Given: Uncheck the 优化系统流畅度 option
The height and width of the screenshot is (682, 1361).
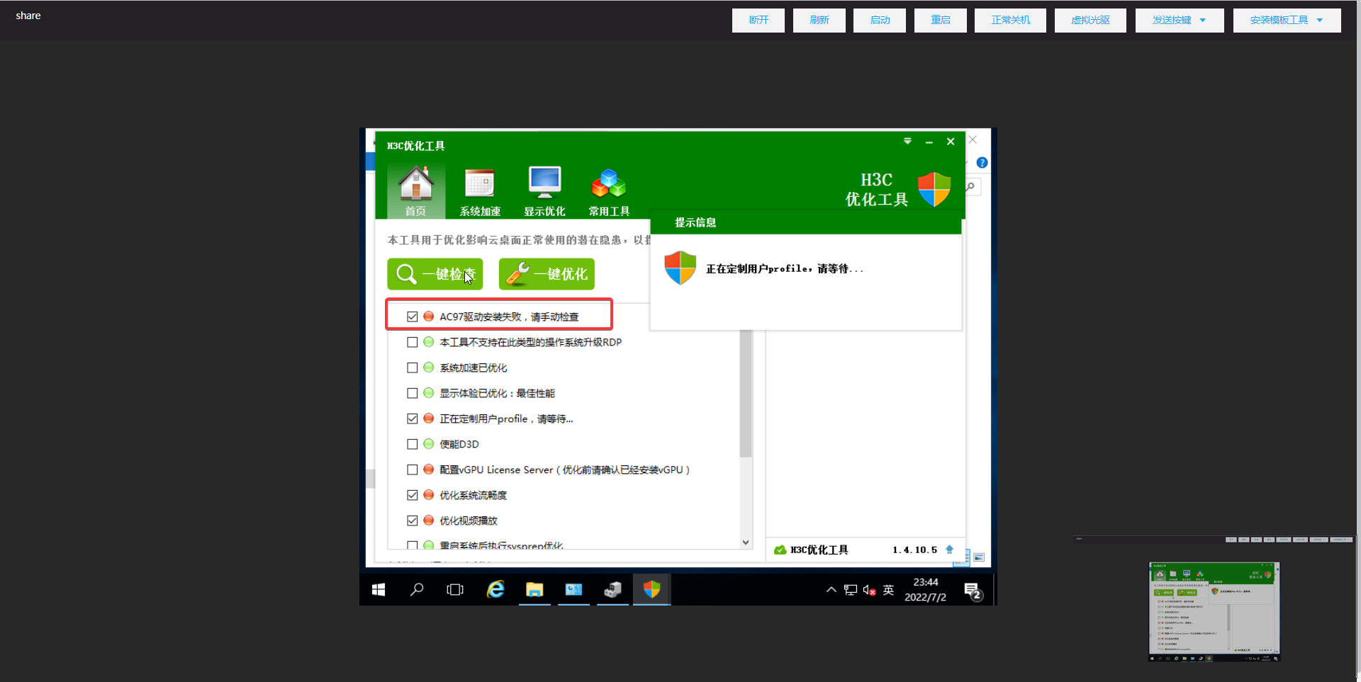Looking at the screenshot, I should tap(413, 495).
